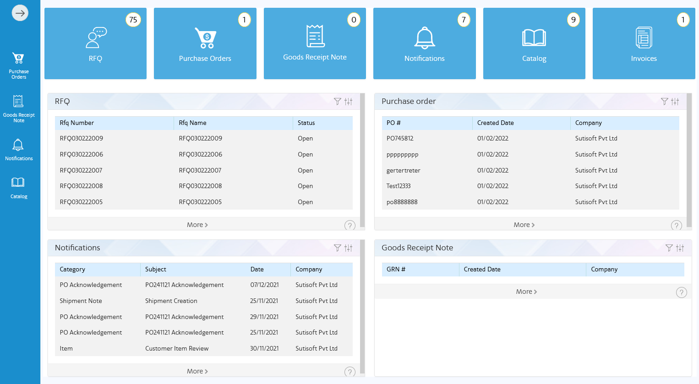Open Catalog from the left sidebar
This screenshot has width=699, height=384.
(x=18, y=188)
